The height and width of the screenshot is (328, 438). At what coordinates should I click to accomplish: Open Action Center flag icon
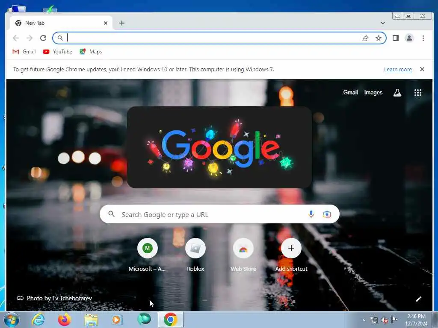coord(395,319)
